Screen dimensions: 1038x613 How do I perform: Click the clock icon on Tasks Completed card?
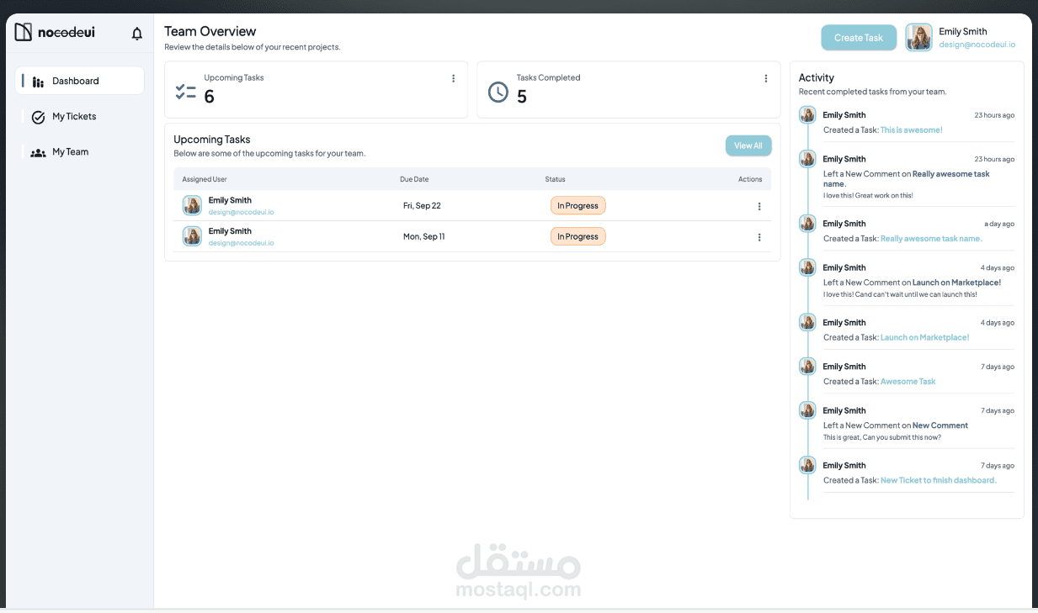[498, 92]
